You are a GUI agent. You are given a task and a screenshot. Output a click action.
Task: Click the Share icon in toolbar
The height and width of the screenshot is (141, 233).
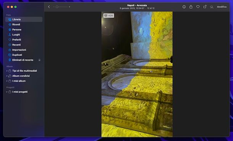point(191,7)
